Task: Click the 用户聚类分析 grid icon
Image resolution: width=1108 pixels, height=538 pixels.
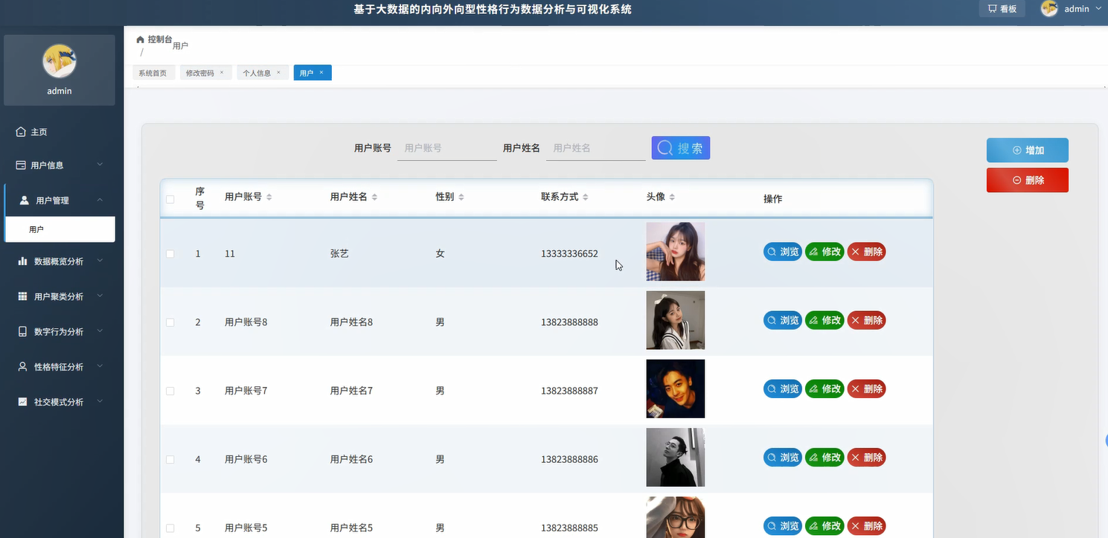Action: (x=22, y=296)
